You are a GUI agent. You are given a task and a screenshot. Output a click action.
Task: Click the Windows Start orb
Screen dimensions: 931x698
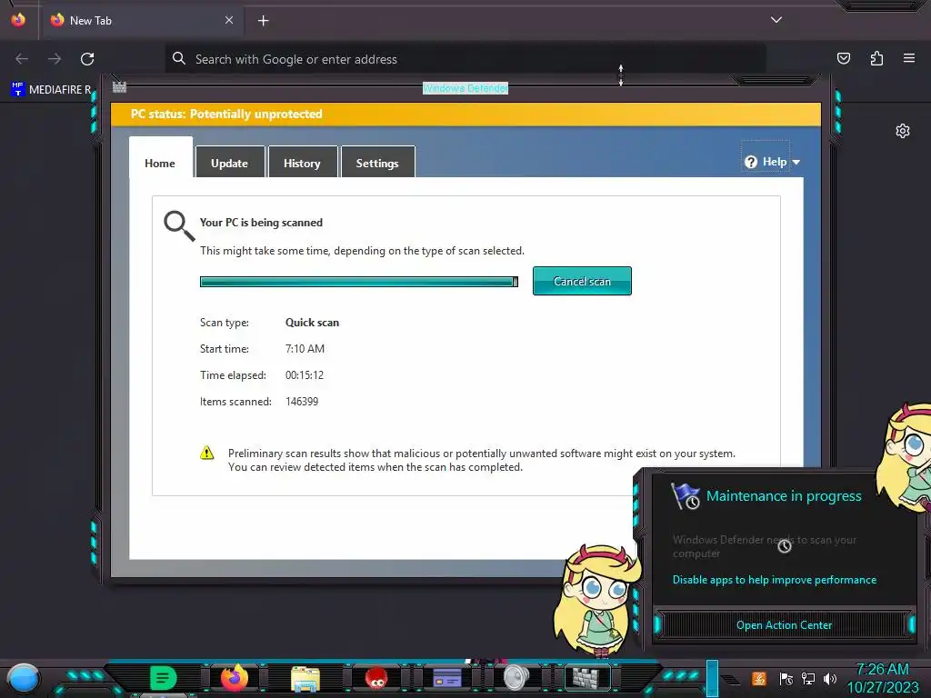[x=24, y=678]
